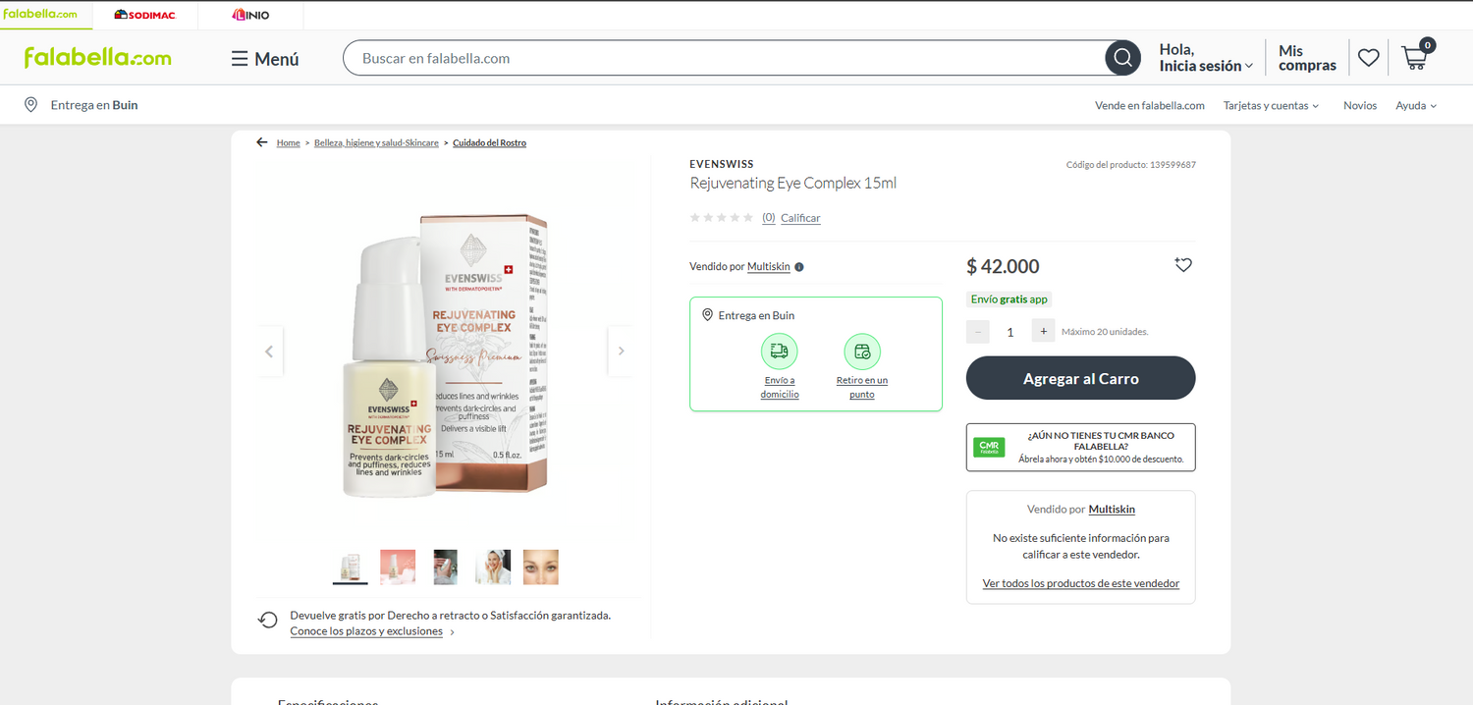Click the Agregar al Carro button
This screenshot has height=705, width=1473.
tap(1081, 378)
